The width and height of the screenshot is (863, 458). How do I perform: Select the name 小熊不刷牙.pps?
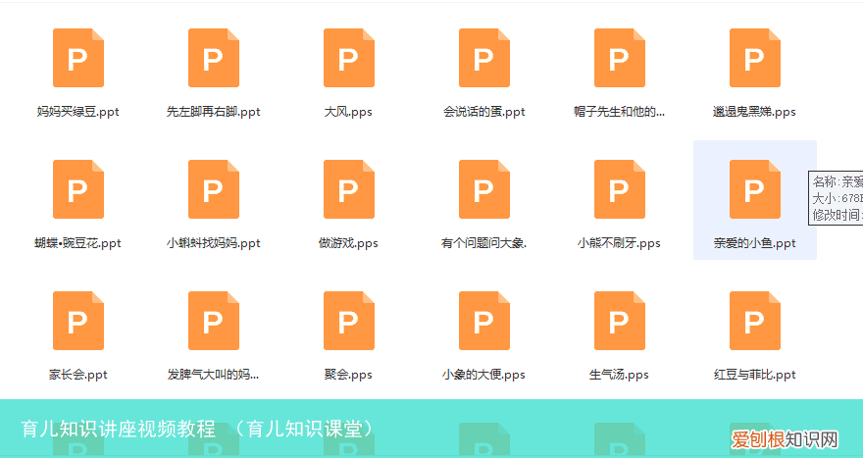click(619, 243)
